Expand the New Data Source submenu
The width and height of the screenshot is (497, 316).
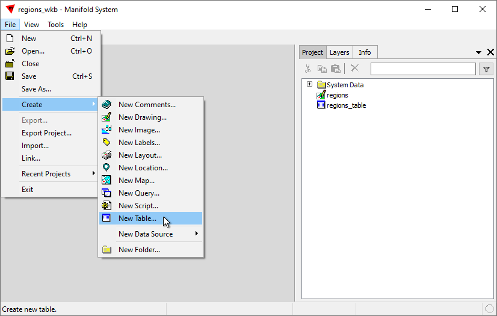[x=150, y=234]
